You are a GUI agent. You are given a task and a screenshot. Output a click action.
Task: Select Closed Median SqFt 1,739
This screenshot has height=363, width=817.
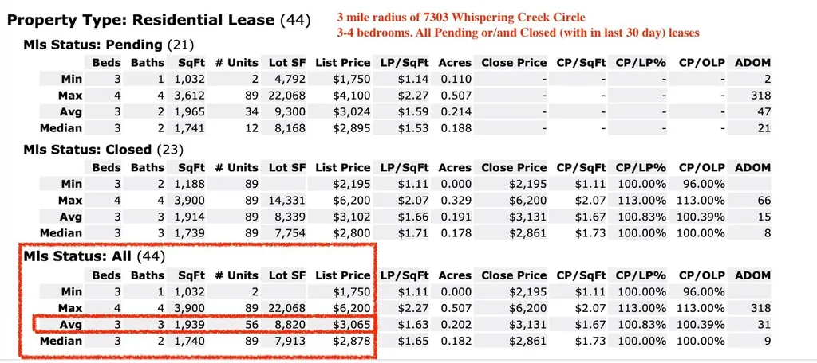[x=191, y=233]
